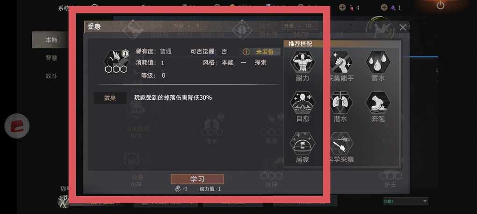477x214 pixels.
Task: Close the 受身 skill dialog
Action: (x=403, y=28)
